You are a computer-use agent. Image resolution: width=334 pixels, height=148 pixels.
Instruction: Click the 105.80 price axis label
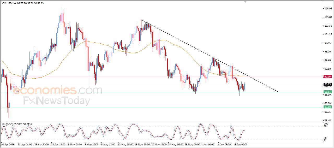[328, 17]
